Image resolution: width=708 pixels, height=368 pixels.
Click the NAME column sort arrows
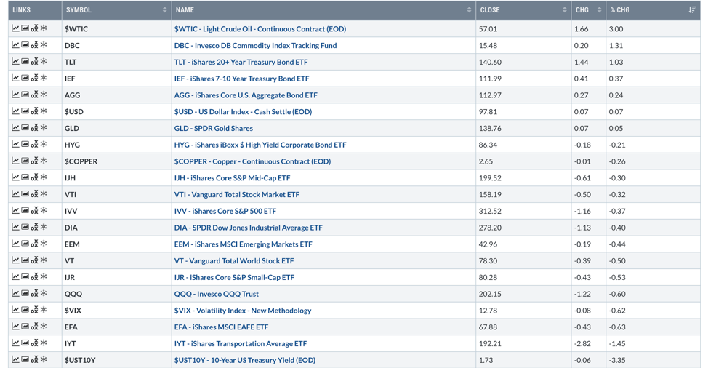(x=469, y=10)
